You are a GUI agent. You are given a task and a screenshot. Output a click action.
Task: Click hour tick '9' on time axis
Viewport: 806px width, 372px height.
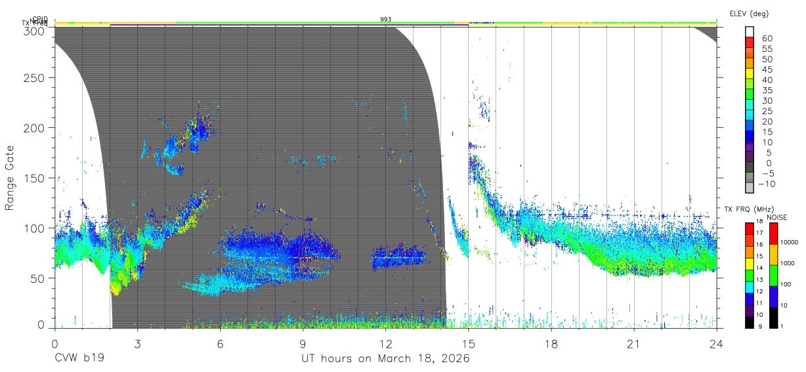[303, 343]
